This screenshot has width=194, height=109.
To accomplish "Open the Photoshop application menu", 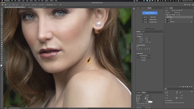I will click(7, 1).
